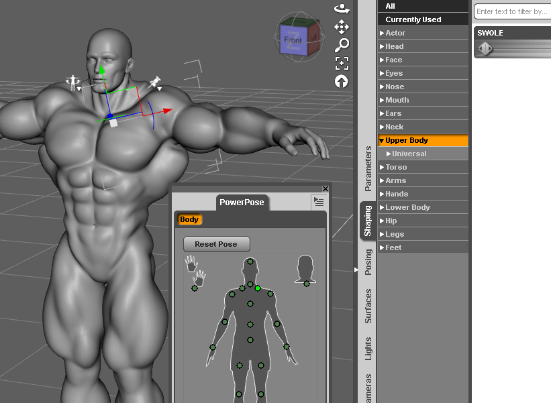Show All properties filter
This screenshot has width=551, height=403.
tap(423, 6)
